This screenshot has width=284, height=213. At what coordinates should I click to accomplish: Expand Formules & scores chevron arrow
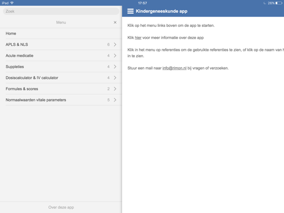coord(115,88)
